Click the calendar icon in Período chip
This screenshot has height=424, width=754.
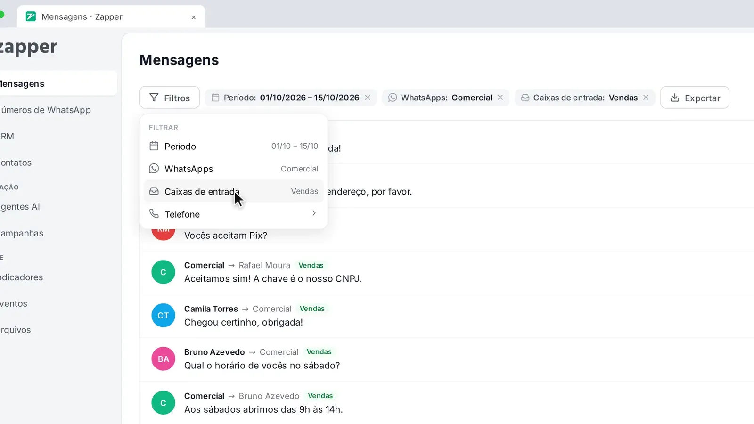(x=215, y=98)
